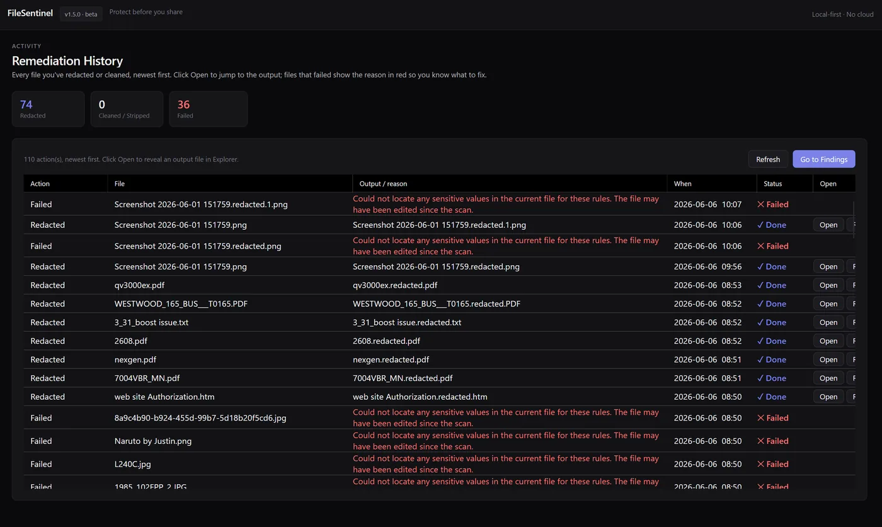Select file name L240C.jpg

133,464
